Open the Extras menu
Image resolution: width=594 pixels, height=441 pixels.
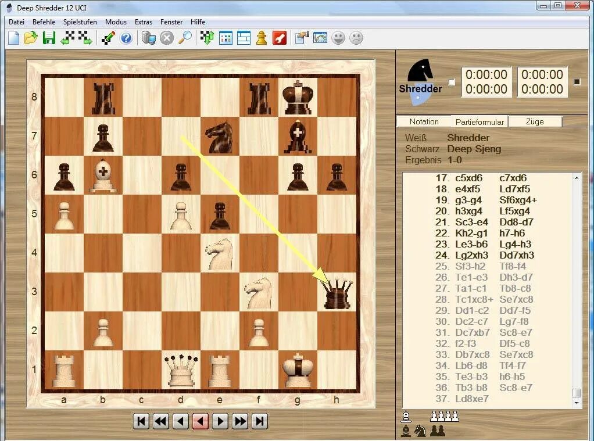click(144, 22)
